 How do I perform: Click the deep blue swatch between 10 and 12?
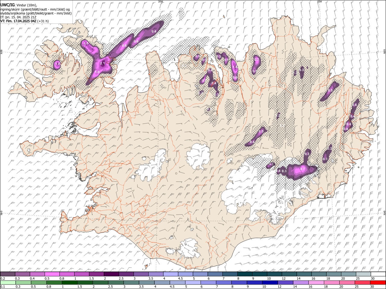point(270,283)
